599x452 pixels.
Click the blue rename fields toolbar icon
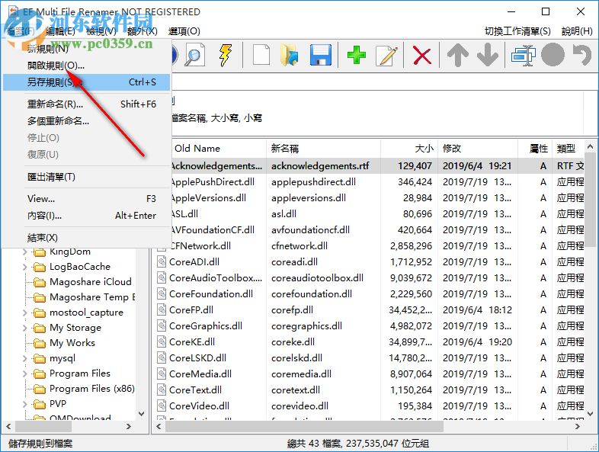523,56
